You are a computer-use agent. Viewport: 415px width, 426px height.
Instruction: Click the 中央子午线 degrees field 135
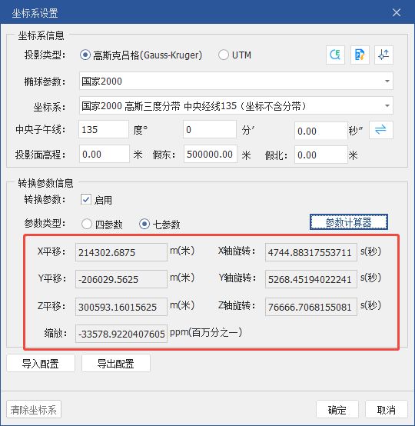[x=104, y=130]
